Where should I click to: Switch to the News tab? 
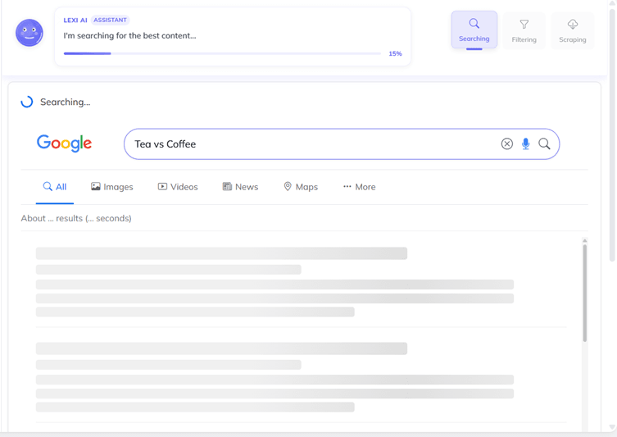[x=240, y=187]
